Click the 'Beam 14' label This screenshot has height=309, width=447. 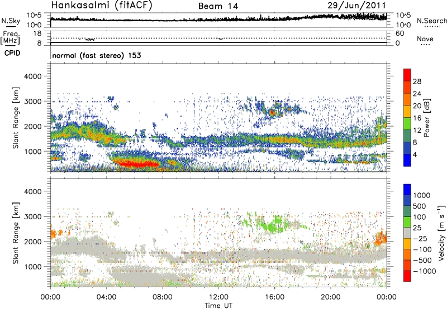(x=218, y=6)
